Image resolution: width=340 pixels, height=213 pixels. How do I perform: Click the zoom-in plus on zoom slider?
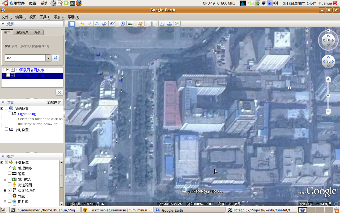(328, 79)
